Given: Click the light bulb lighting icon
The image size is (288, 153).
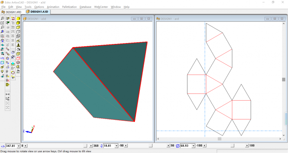Looking at the screenshot, I should [2, 72].
